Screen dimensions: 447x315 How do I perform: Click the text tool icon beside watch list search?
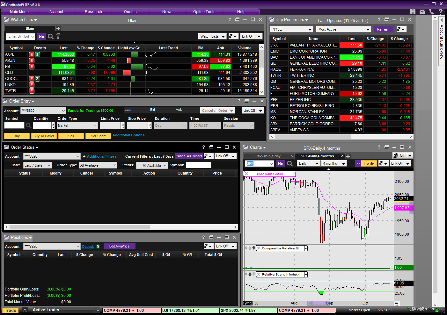click(58, 36)
